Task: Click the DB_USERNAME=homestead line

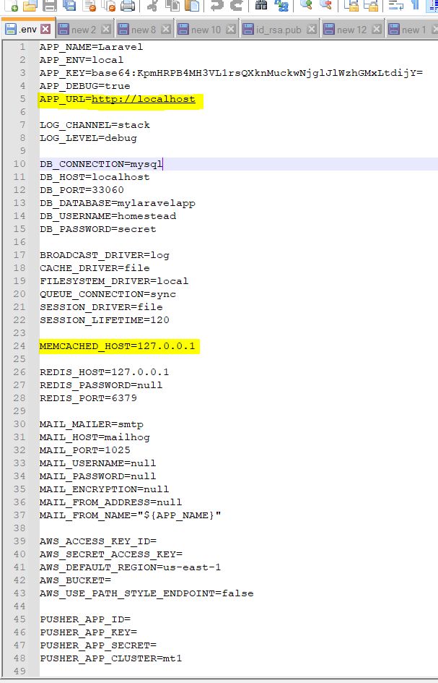Action: click(x=108, y=216)
